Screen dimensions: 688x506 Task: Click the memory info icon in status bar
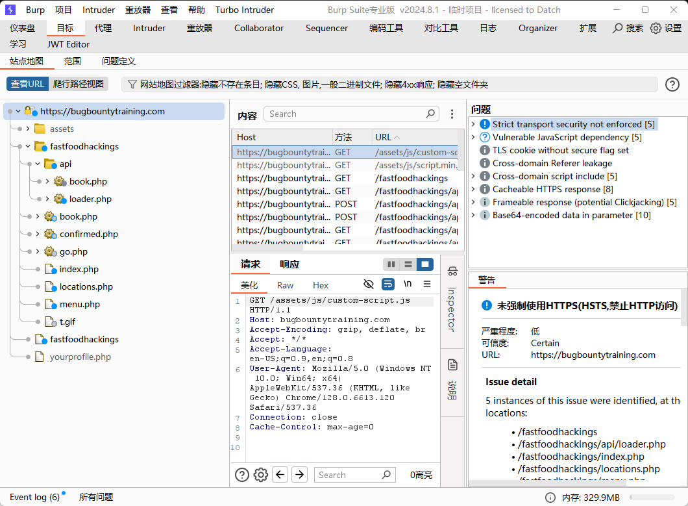point(550,498)
